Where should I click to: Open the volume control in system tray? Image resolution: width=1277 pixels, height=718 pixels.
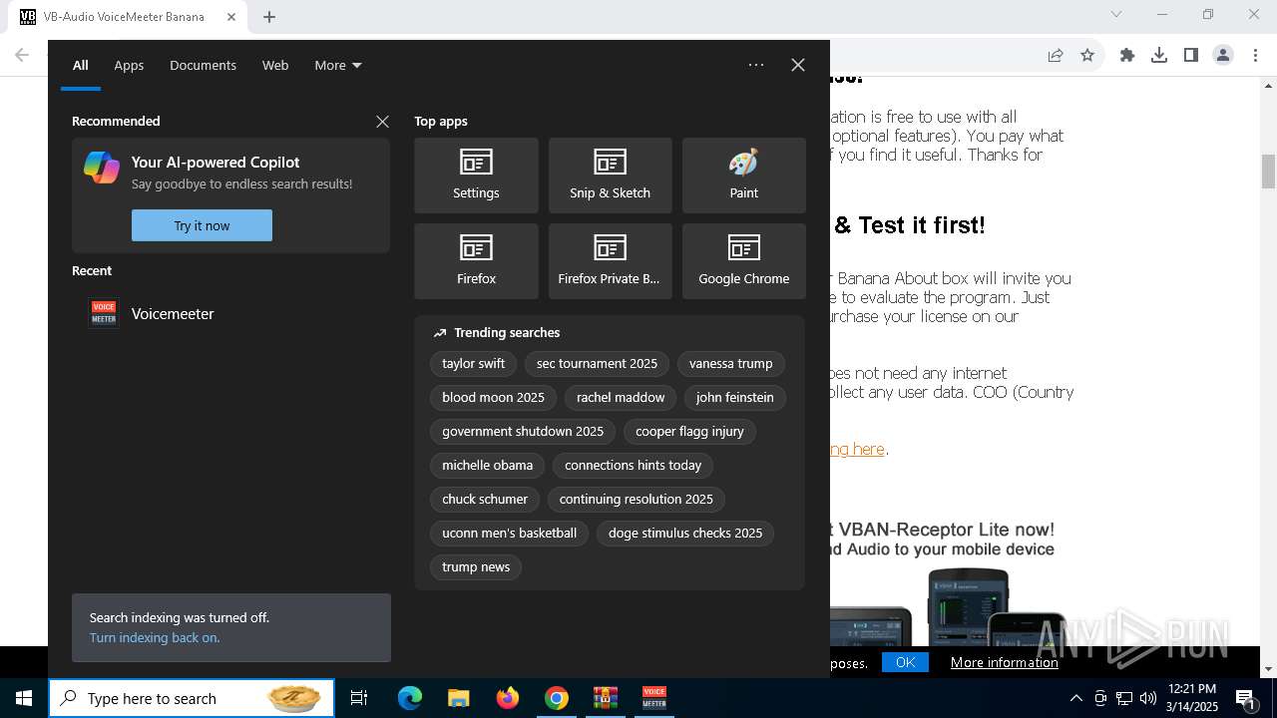tap(1148, 698)
